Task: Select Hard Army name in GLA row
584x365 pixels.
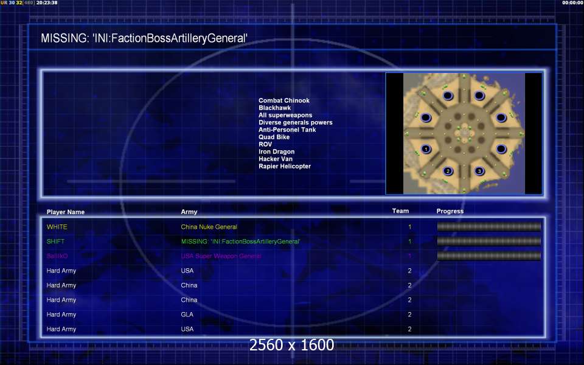Action: 61,315
